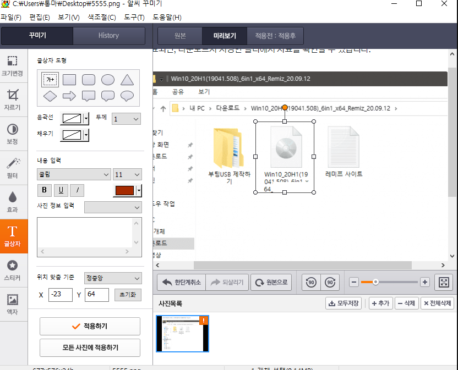Zoom out with the minus button

click(x=354, y=282)
